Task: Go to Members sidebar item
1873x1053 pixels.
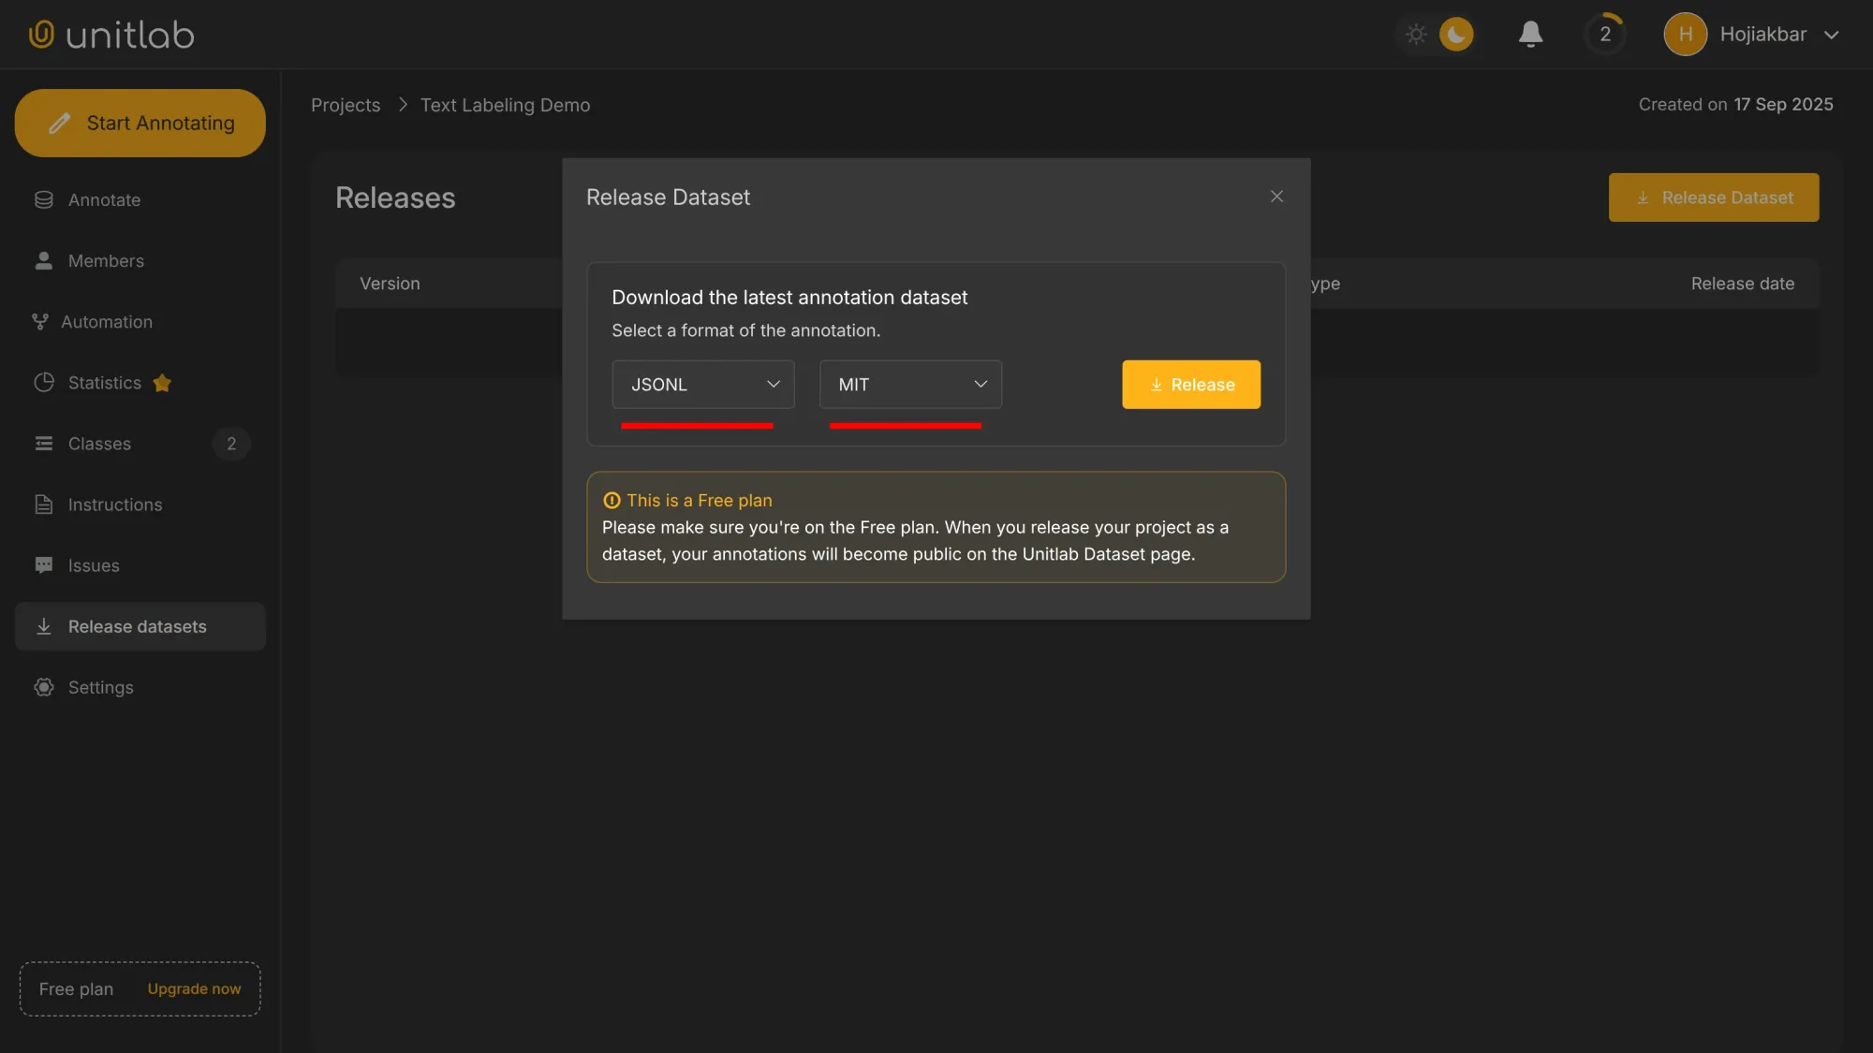Action: coord(106,261)
